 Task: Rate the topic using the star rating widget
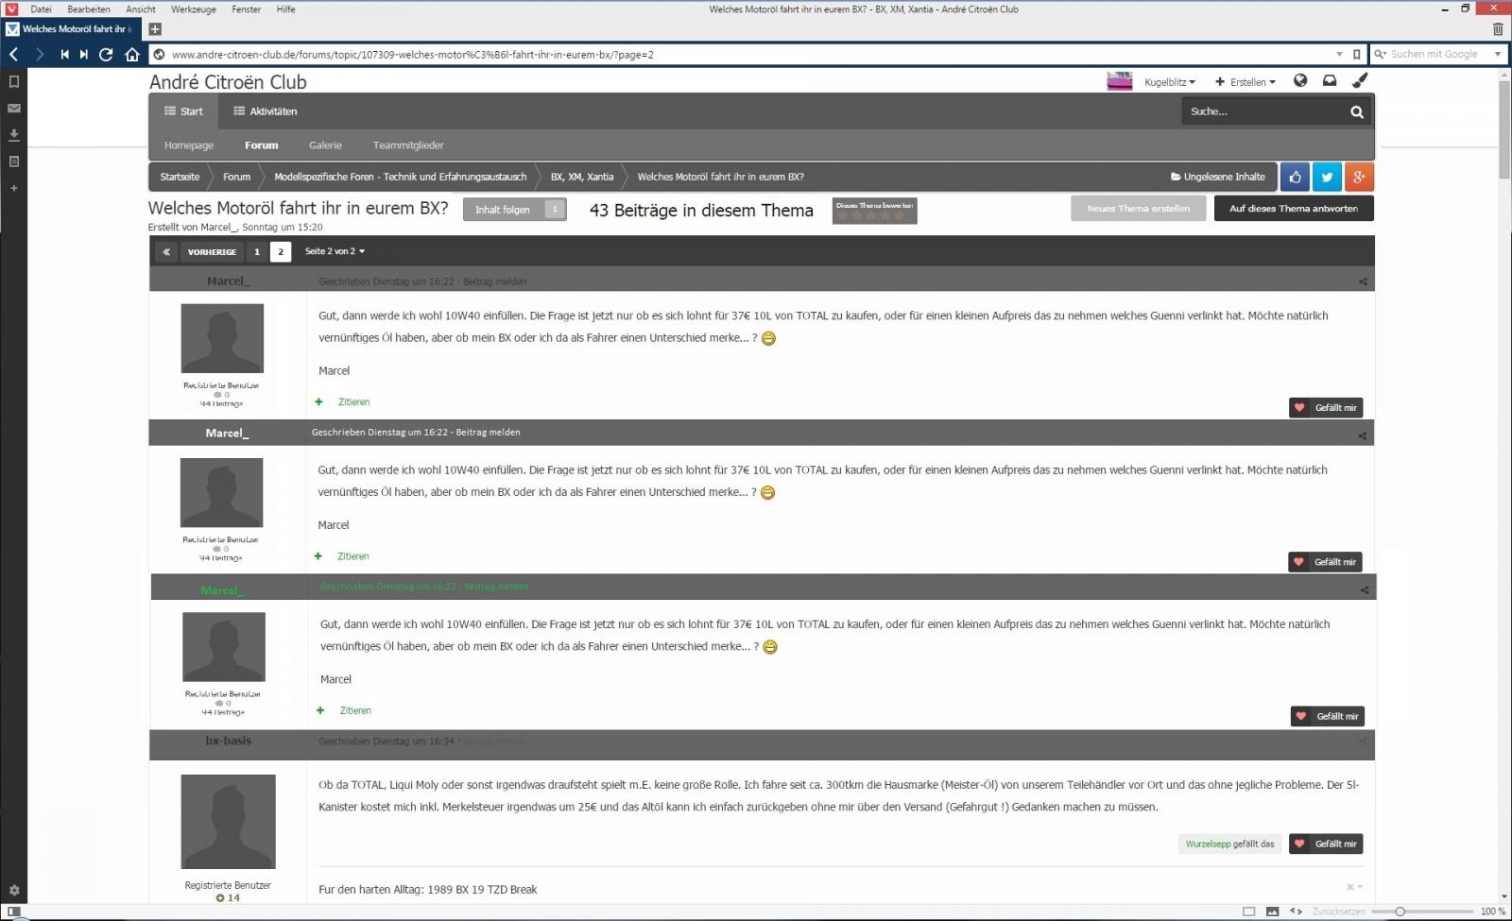(870, 215)
